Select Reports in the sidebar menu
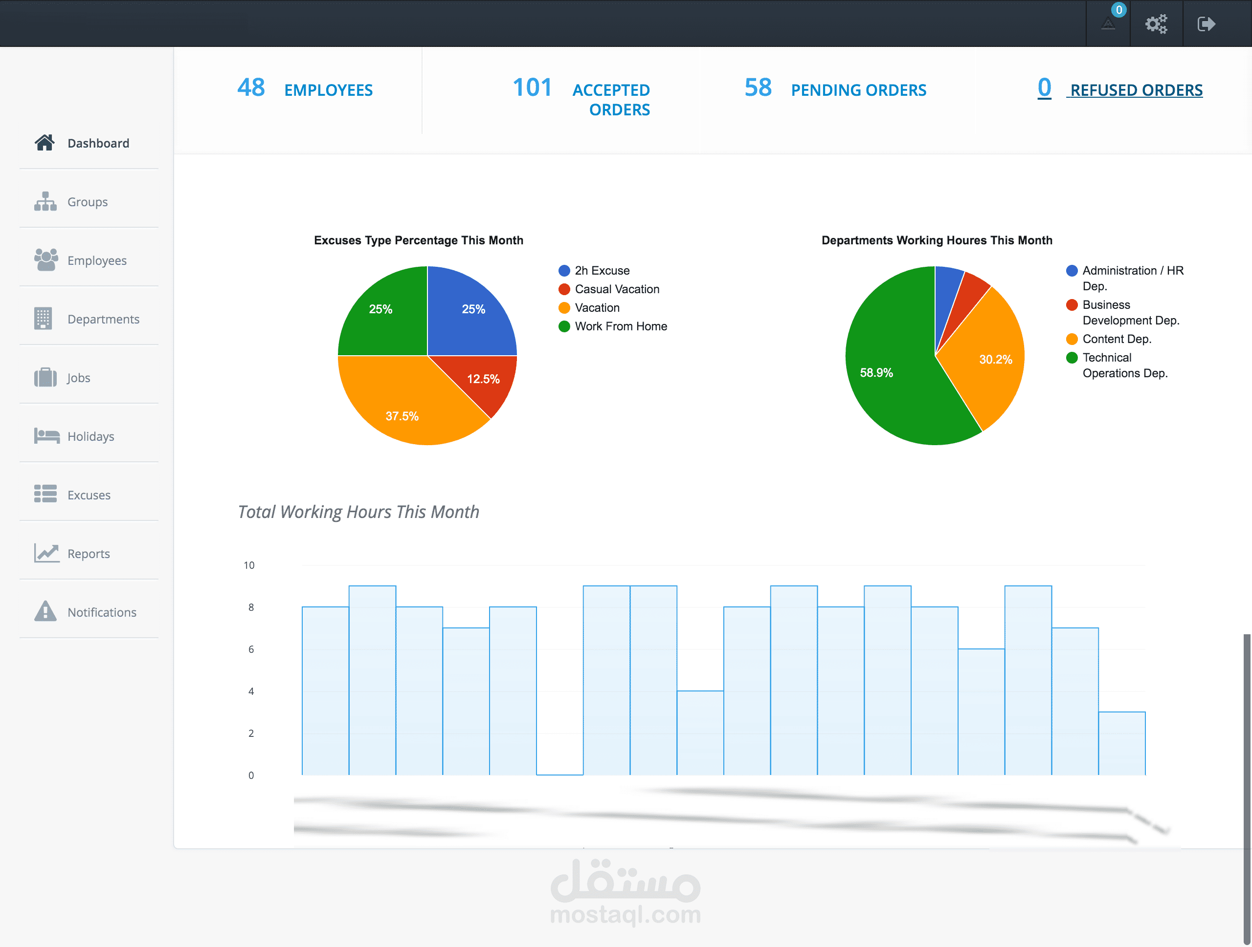 89,554
